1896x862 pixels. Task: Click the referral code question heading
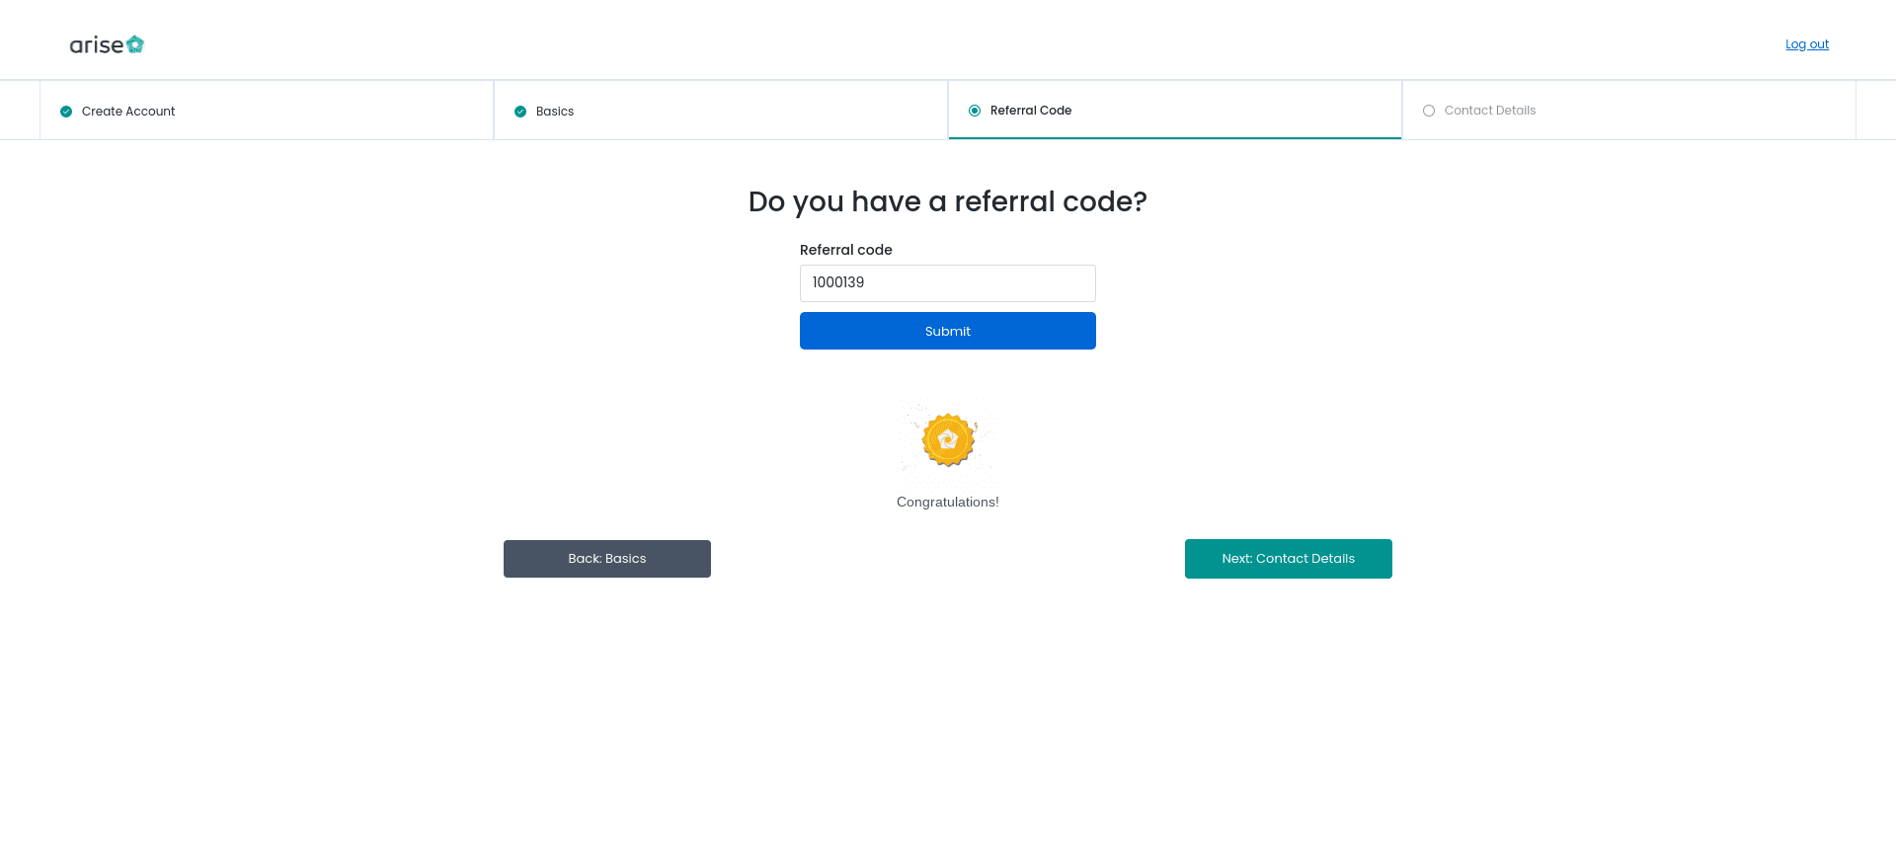[948, 201]
